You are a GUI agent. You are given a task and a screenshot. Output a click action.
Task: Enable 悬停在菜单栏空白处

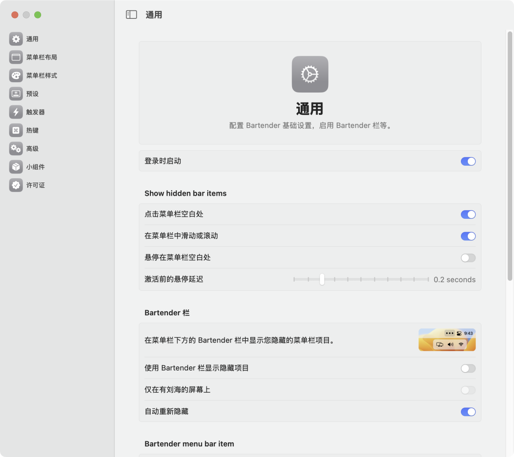click(x=468, y=258)
